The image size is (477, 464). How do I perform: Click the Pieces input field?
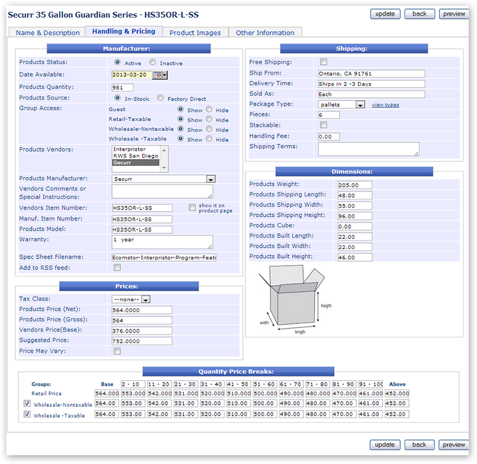click(x=329, y=115)
